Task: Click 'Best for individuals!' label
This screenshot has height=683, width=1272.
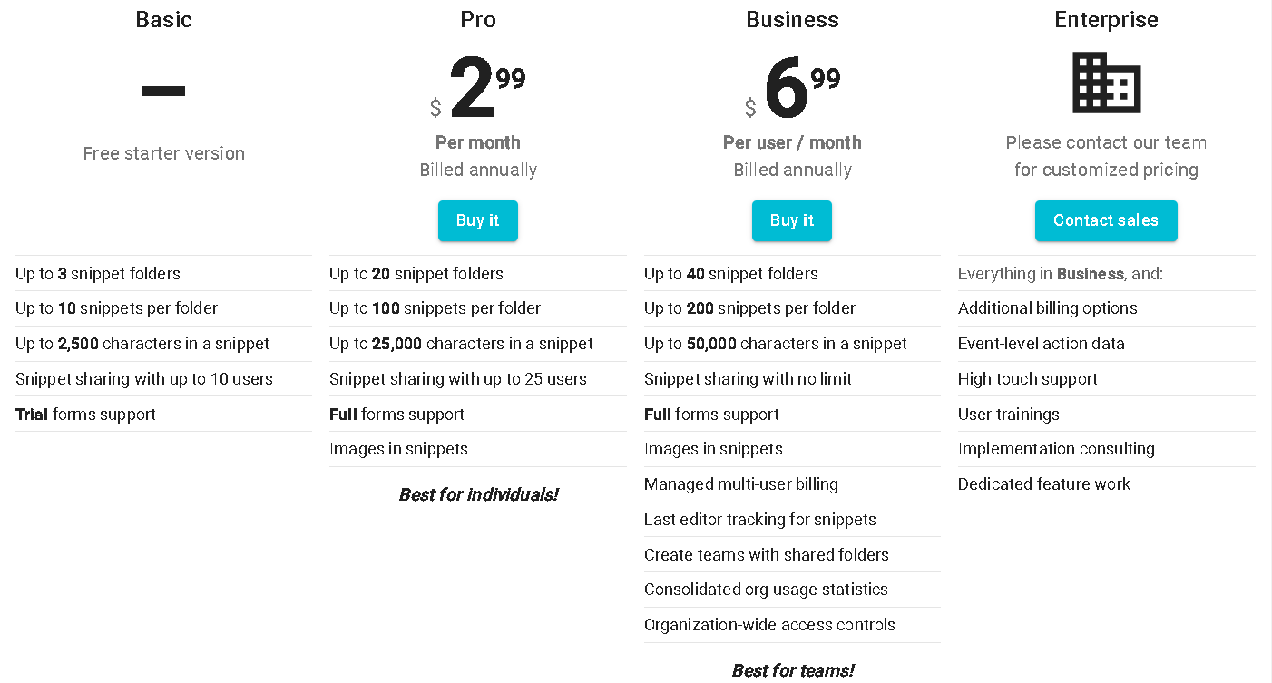Action: click(x=478, y=494)
